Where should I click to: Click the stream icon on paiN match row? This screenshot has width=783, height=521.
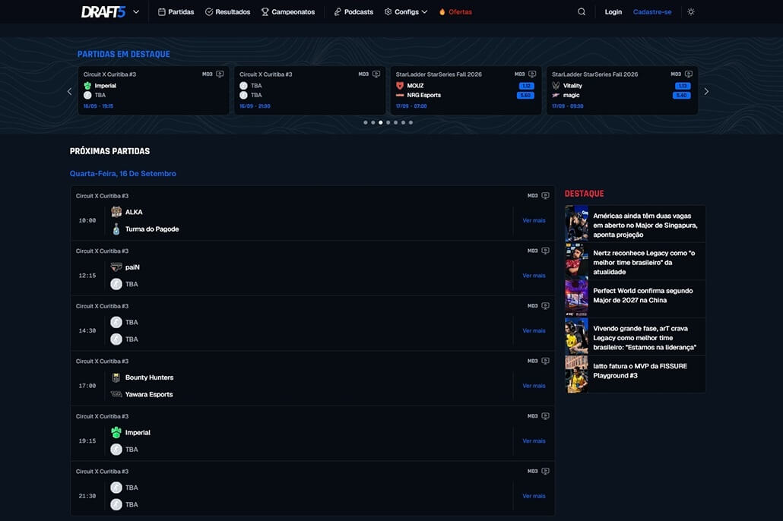[545, 251]
